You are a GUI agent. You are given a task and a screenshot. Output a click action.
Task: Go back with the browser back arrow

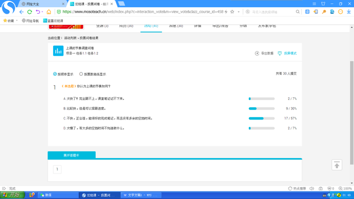(x=22, y=12)
